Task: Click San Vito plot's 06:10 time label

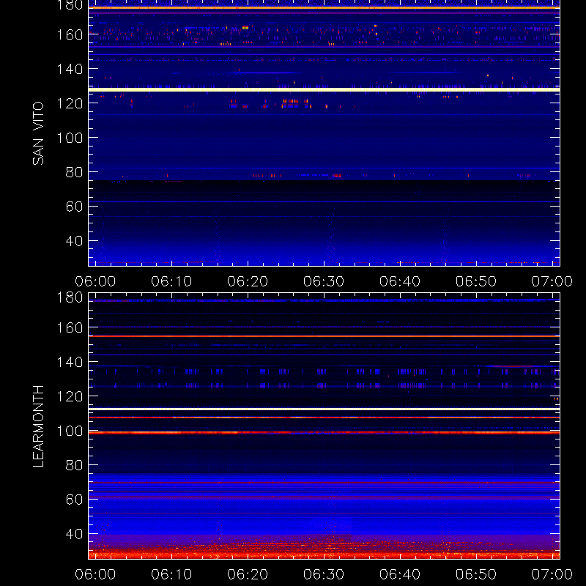Action: click(x=171, y=281)
